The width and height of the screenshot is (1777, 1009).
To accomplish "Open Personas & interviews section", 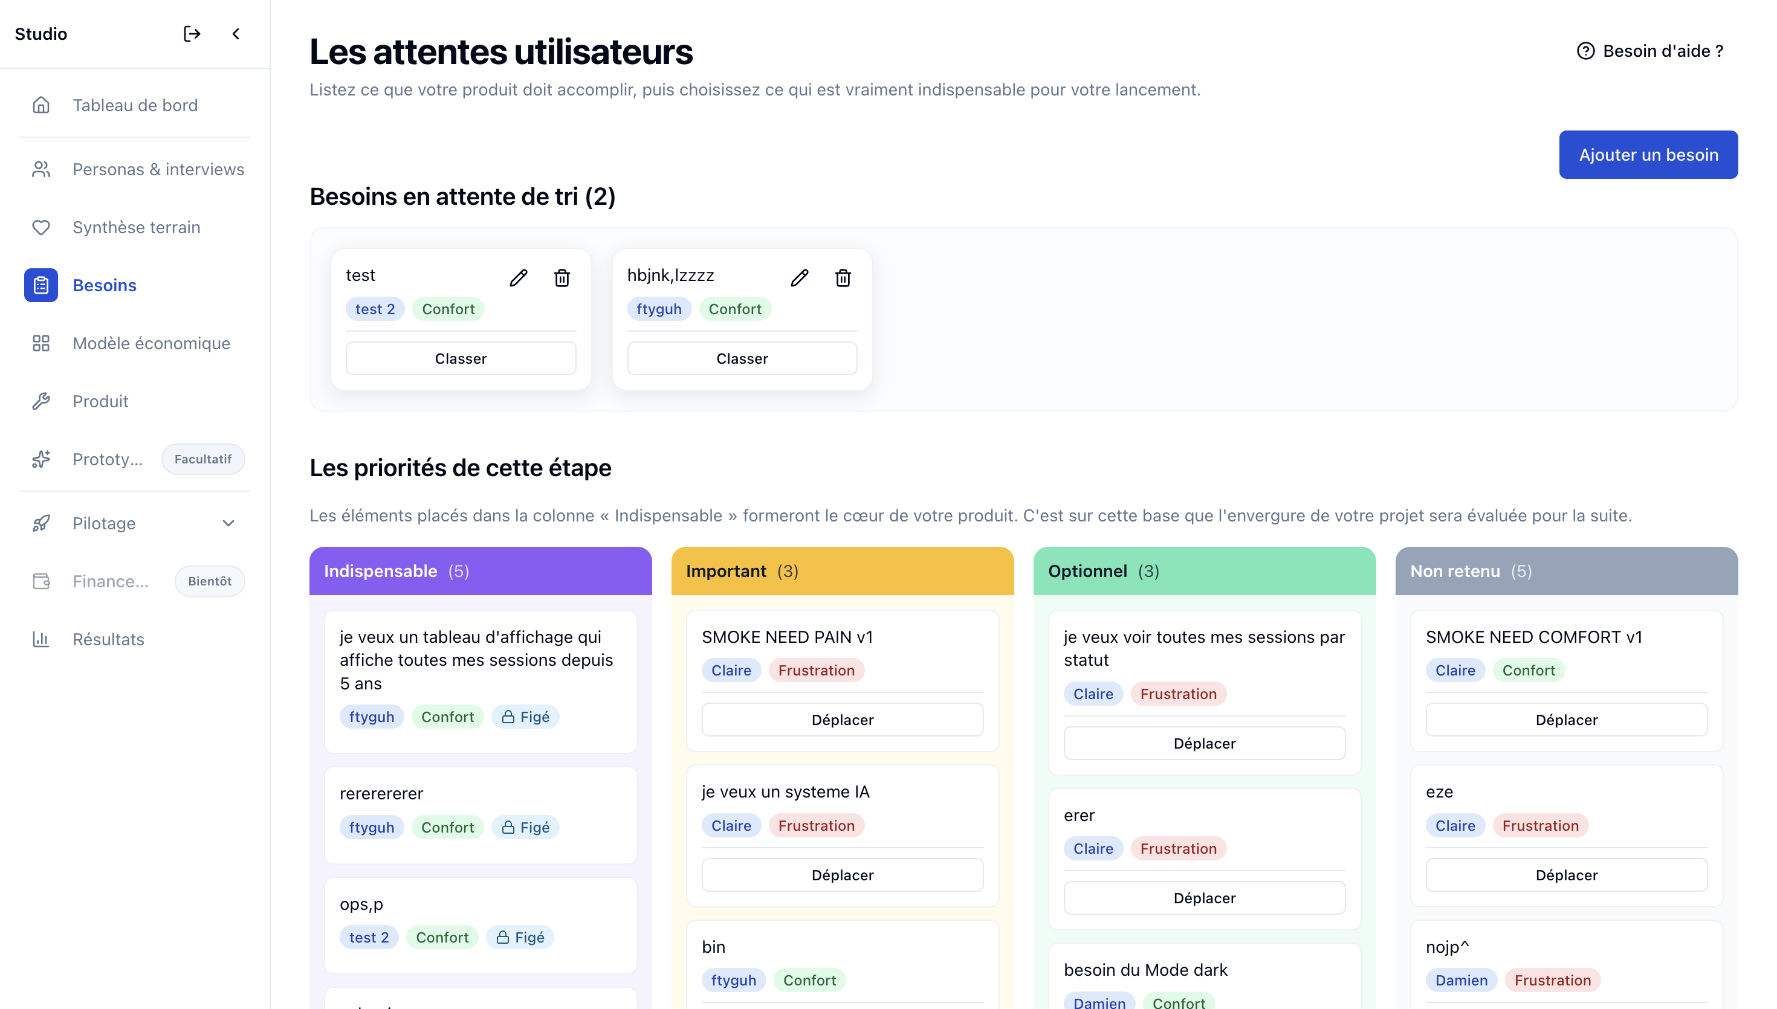I will click(135, 169).
